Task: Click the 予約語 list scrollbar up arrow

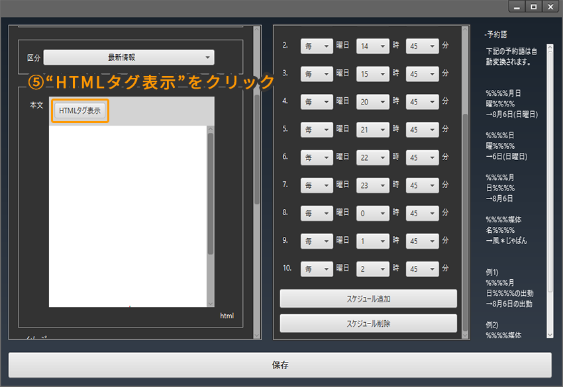Action: (550, 46)
